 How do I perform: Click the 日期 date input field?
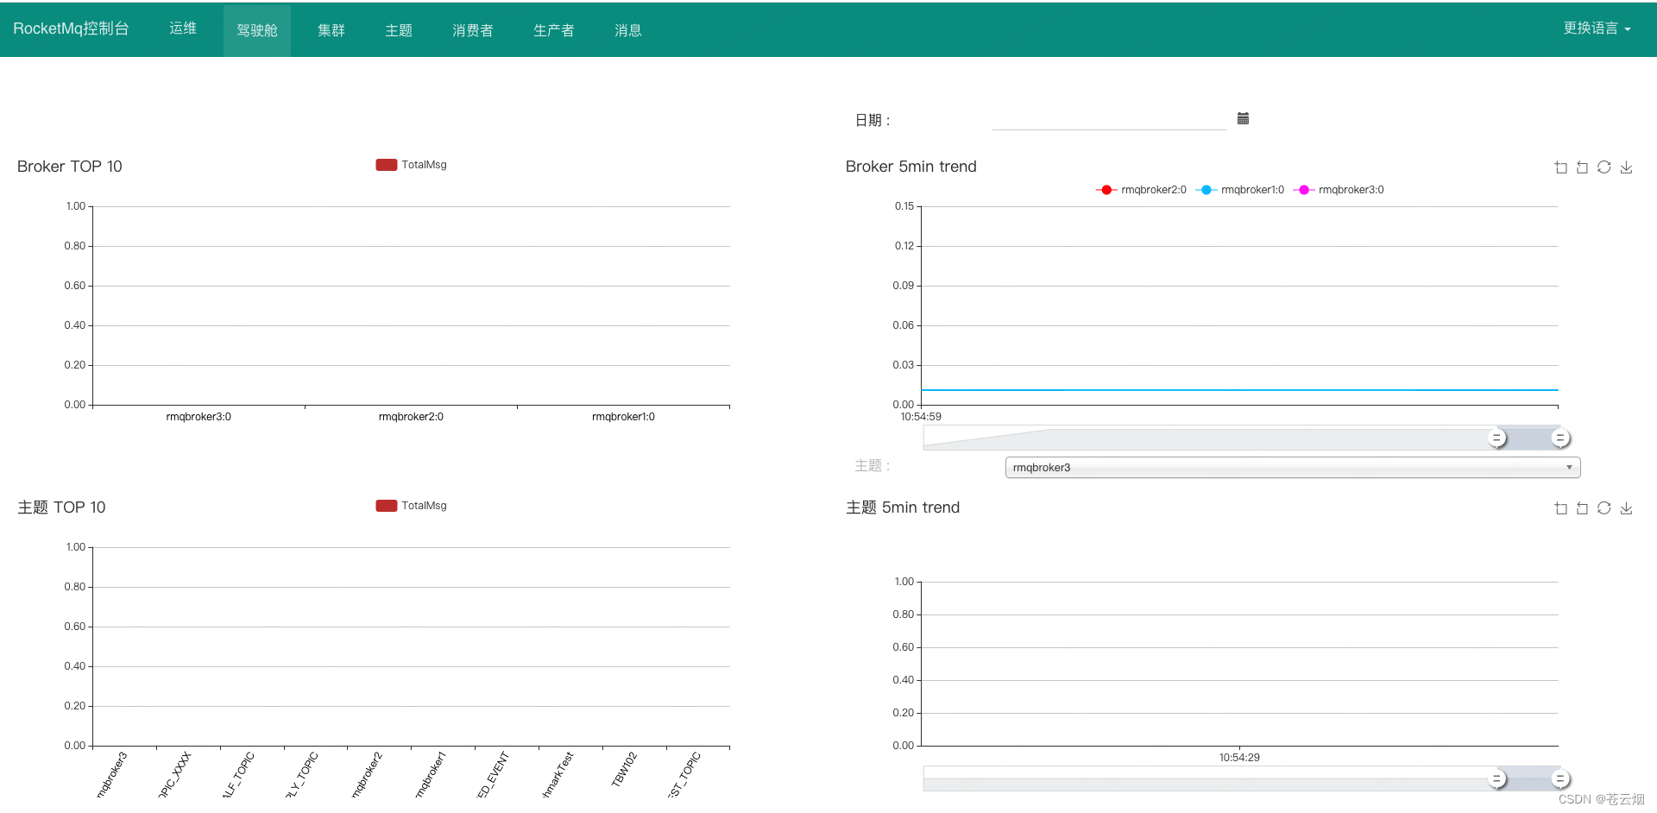(x=1110, y=119)
